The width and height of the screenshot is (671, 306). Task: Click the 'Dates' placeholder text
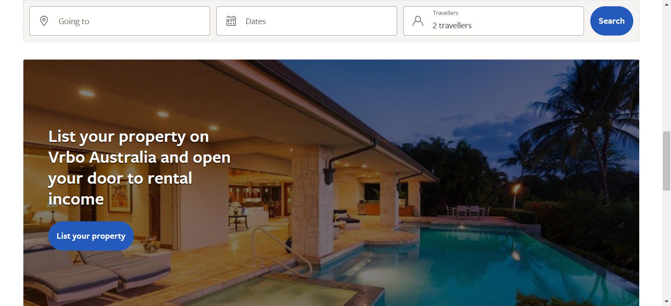tap(255, 21)
